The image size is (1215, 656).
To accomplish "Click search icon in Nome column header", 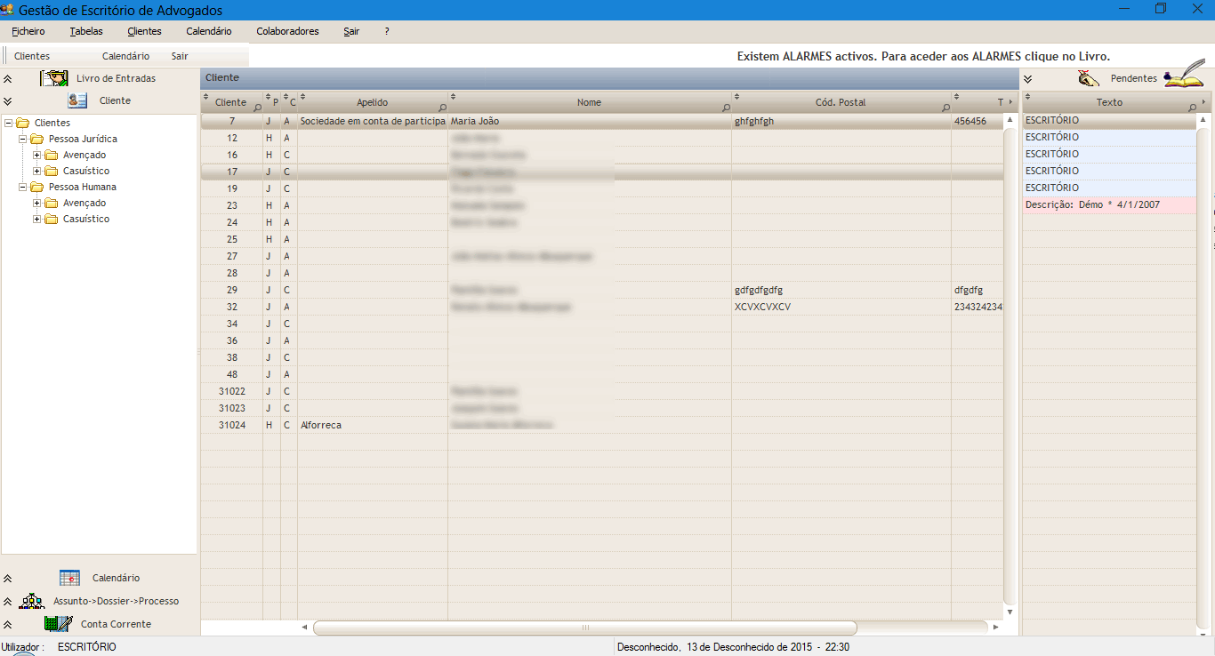I will click(x=726, y=108).
